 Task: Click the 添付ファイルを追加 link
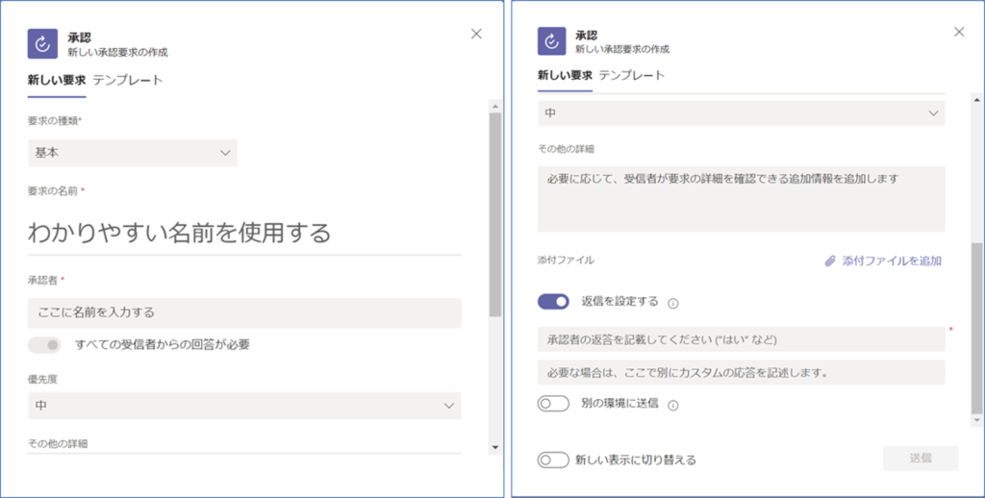(891, 261)
